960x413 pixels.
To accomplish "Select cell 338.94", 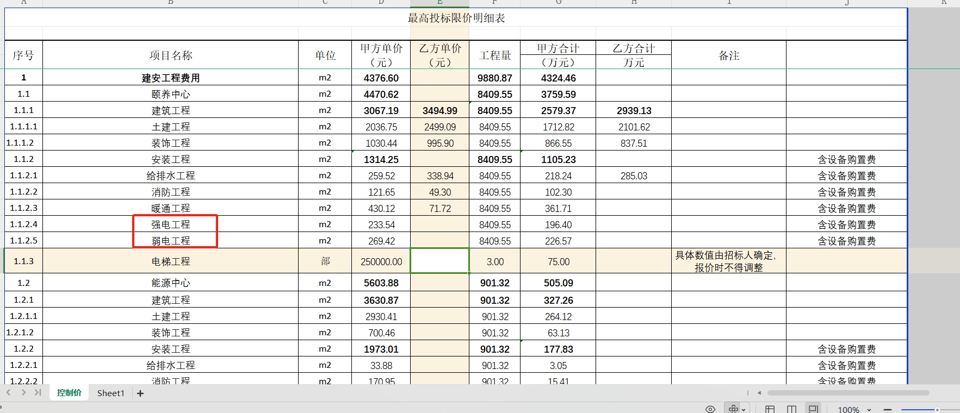I will (439, 176).
